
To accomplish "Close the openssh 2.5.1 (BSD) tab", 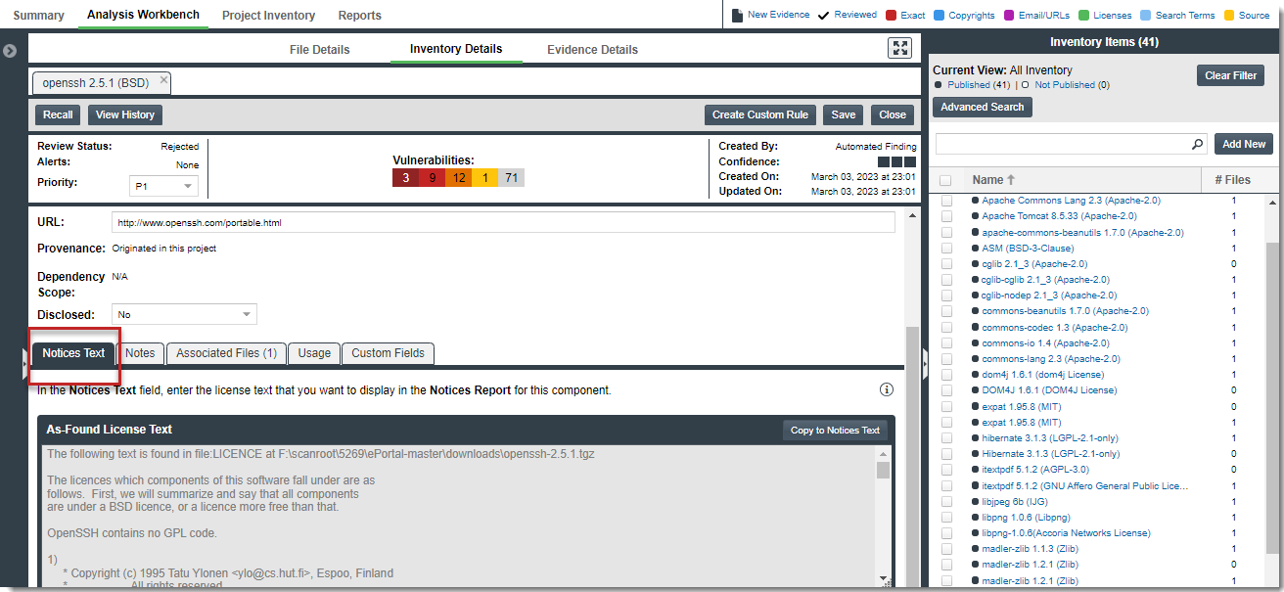I will [163, 80].
